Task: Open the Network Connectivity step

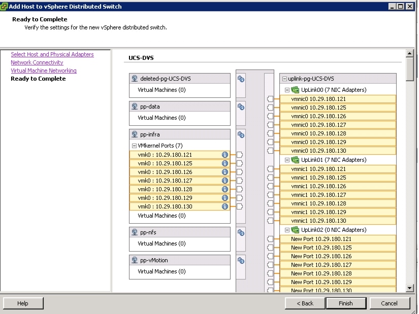Action: tap(37, 62)
